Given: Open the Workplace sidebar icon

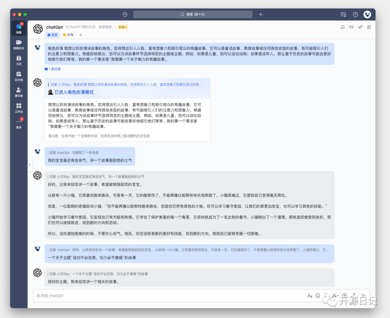Looking at the screenshot, I should 19,108.
